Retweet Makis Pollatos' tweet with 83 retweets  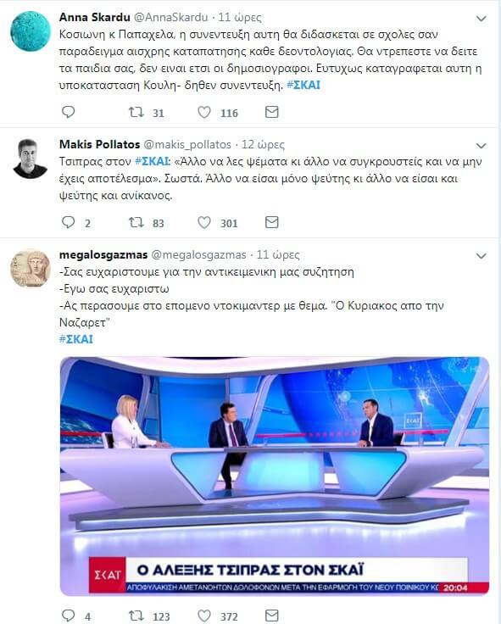click(136, 222)
